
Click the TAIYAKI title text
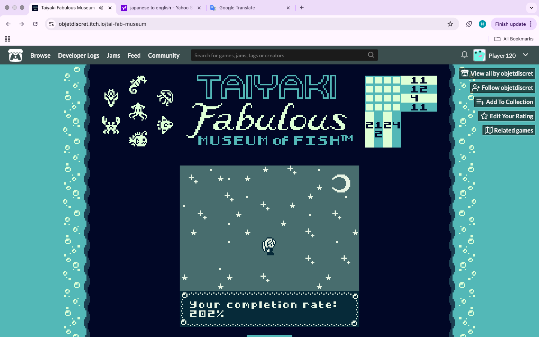(x=267, y=86)
